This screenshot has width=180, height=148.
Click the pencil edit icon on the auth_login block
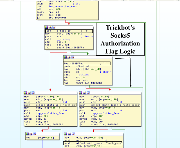tap(85, 92)
